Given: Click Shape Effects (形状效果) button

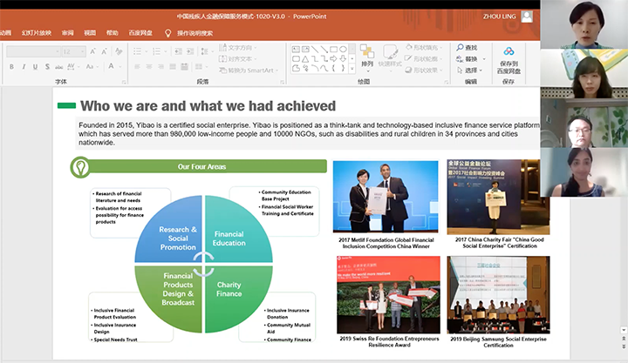Looking at the screenshot, I should [x=424, y=70].
